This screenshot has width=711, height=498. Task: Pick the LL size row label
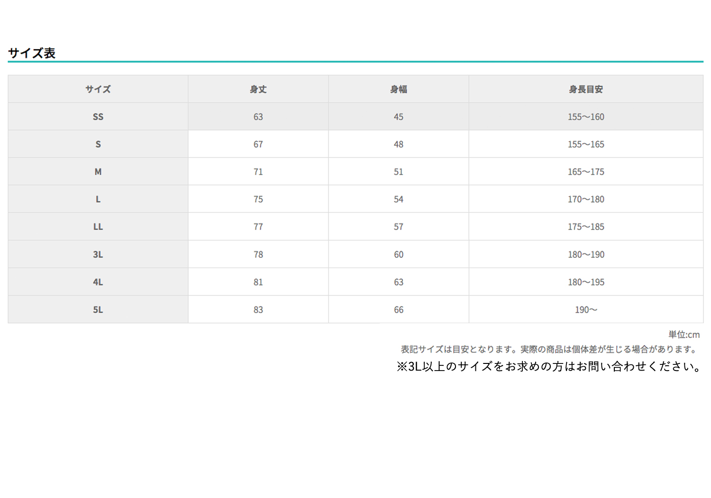click(x=98, y=226)
